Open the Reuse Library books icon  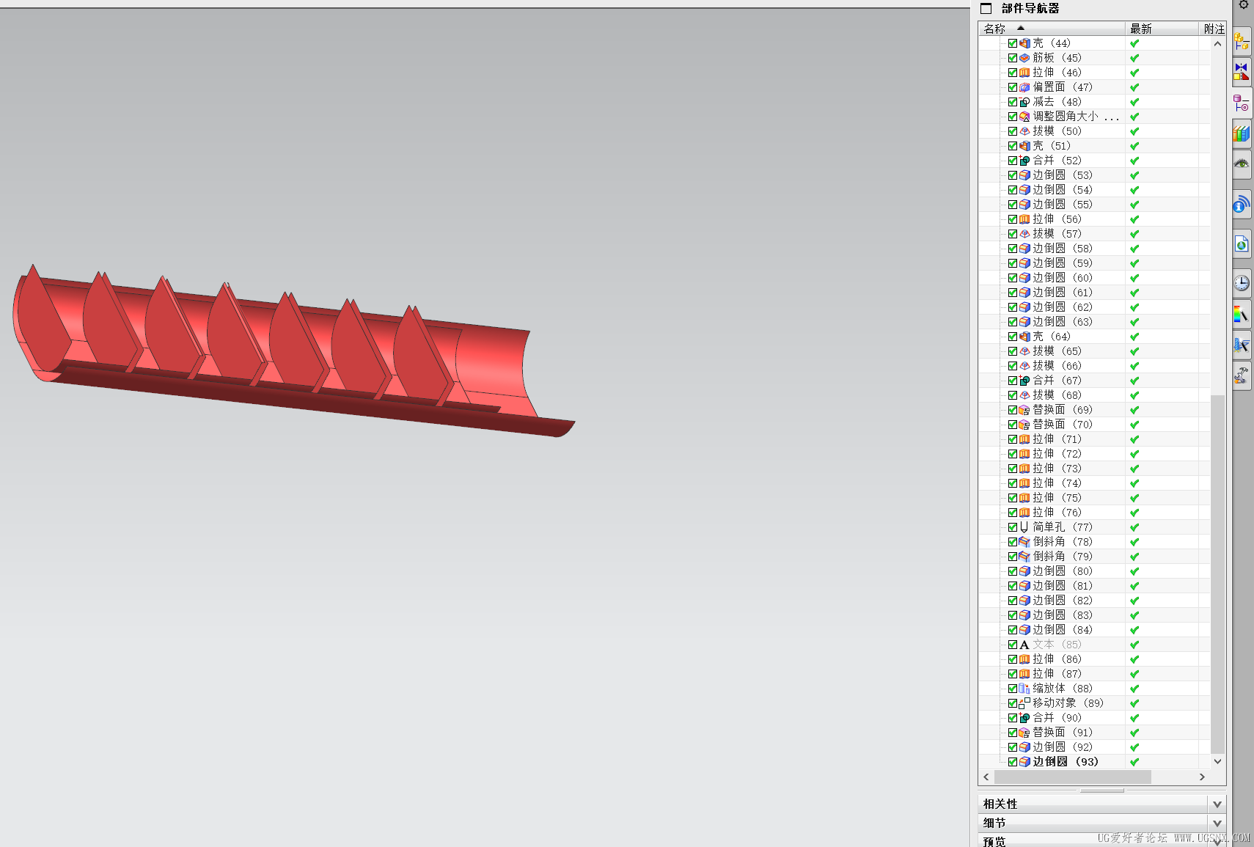1242,134
